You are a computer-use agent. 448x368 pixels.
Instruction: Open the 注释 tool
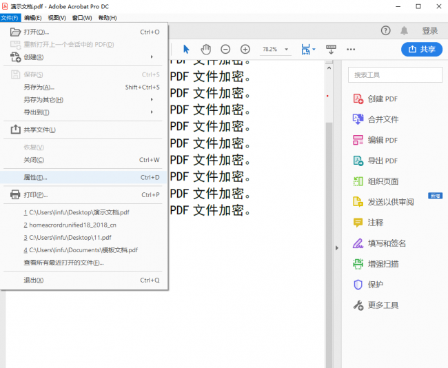coord(368,223)
